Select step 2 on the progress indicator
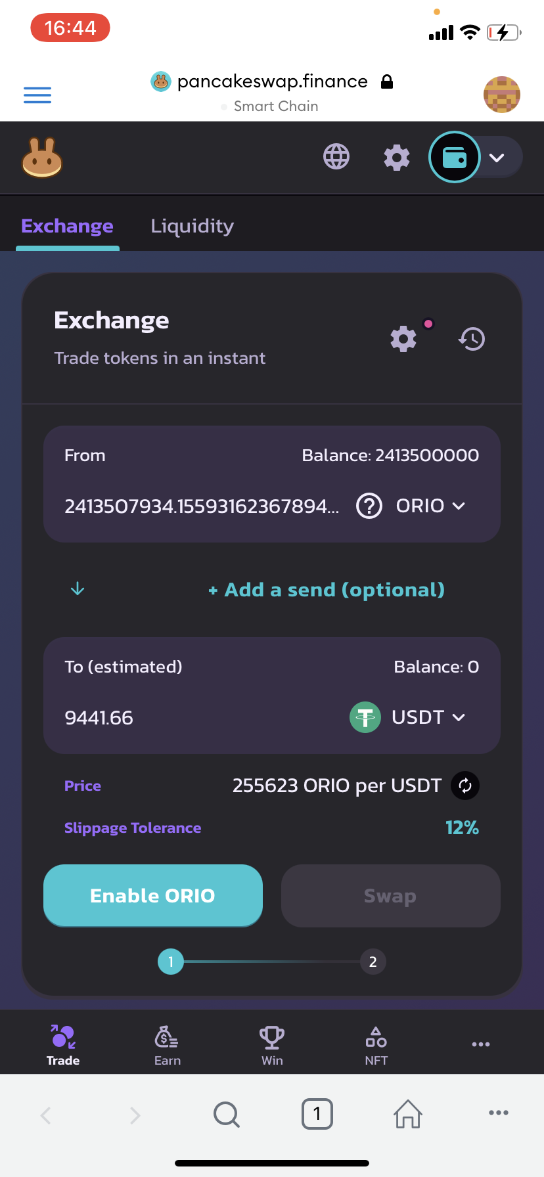Screen dimensions: 544x1177 coord(373,962)
